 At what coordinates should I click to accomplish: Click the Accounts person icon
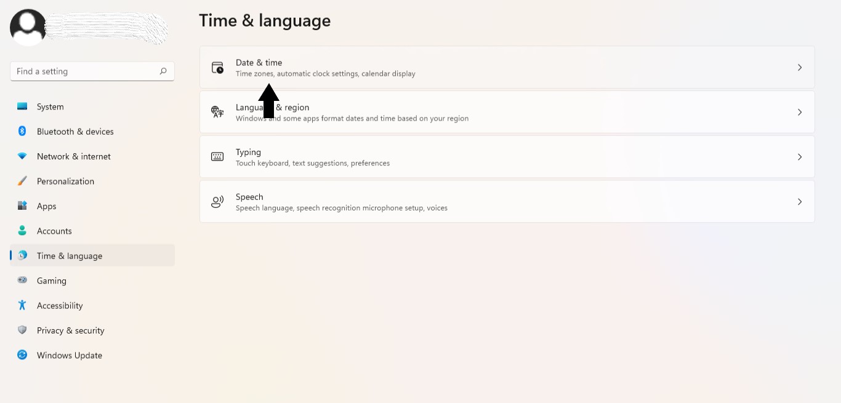(22, 231)
